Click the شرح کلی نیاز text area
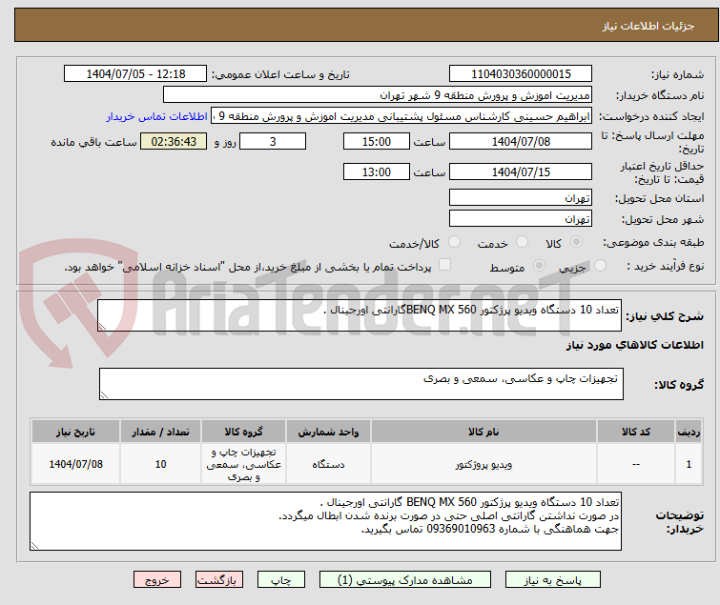720x605 pixels. (x=360, y=315)
